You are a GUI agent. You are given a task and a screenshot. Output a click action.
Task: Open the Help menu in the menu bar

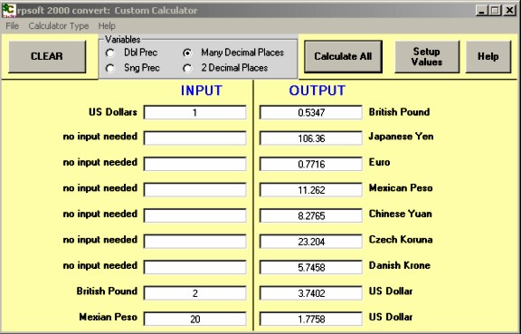pos(107,26)
